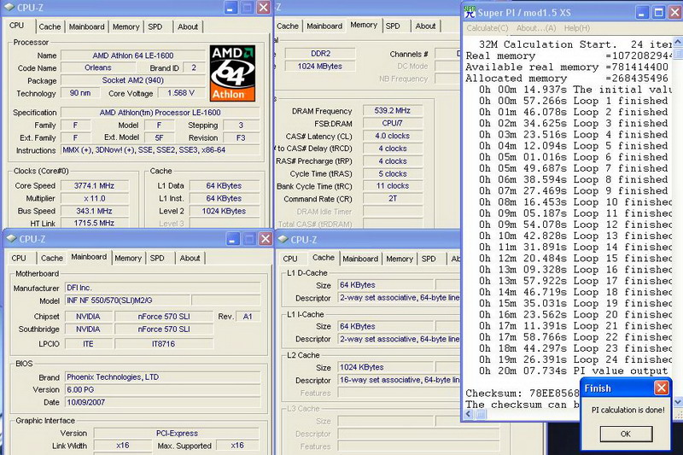Open Help(H) menu in Super PI
This screenshot has width=683, height=455.
(577, 28)
